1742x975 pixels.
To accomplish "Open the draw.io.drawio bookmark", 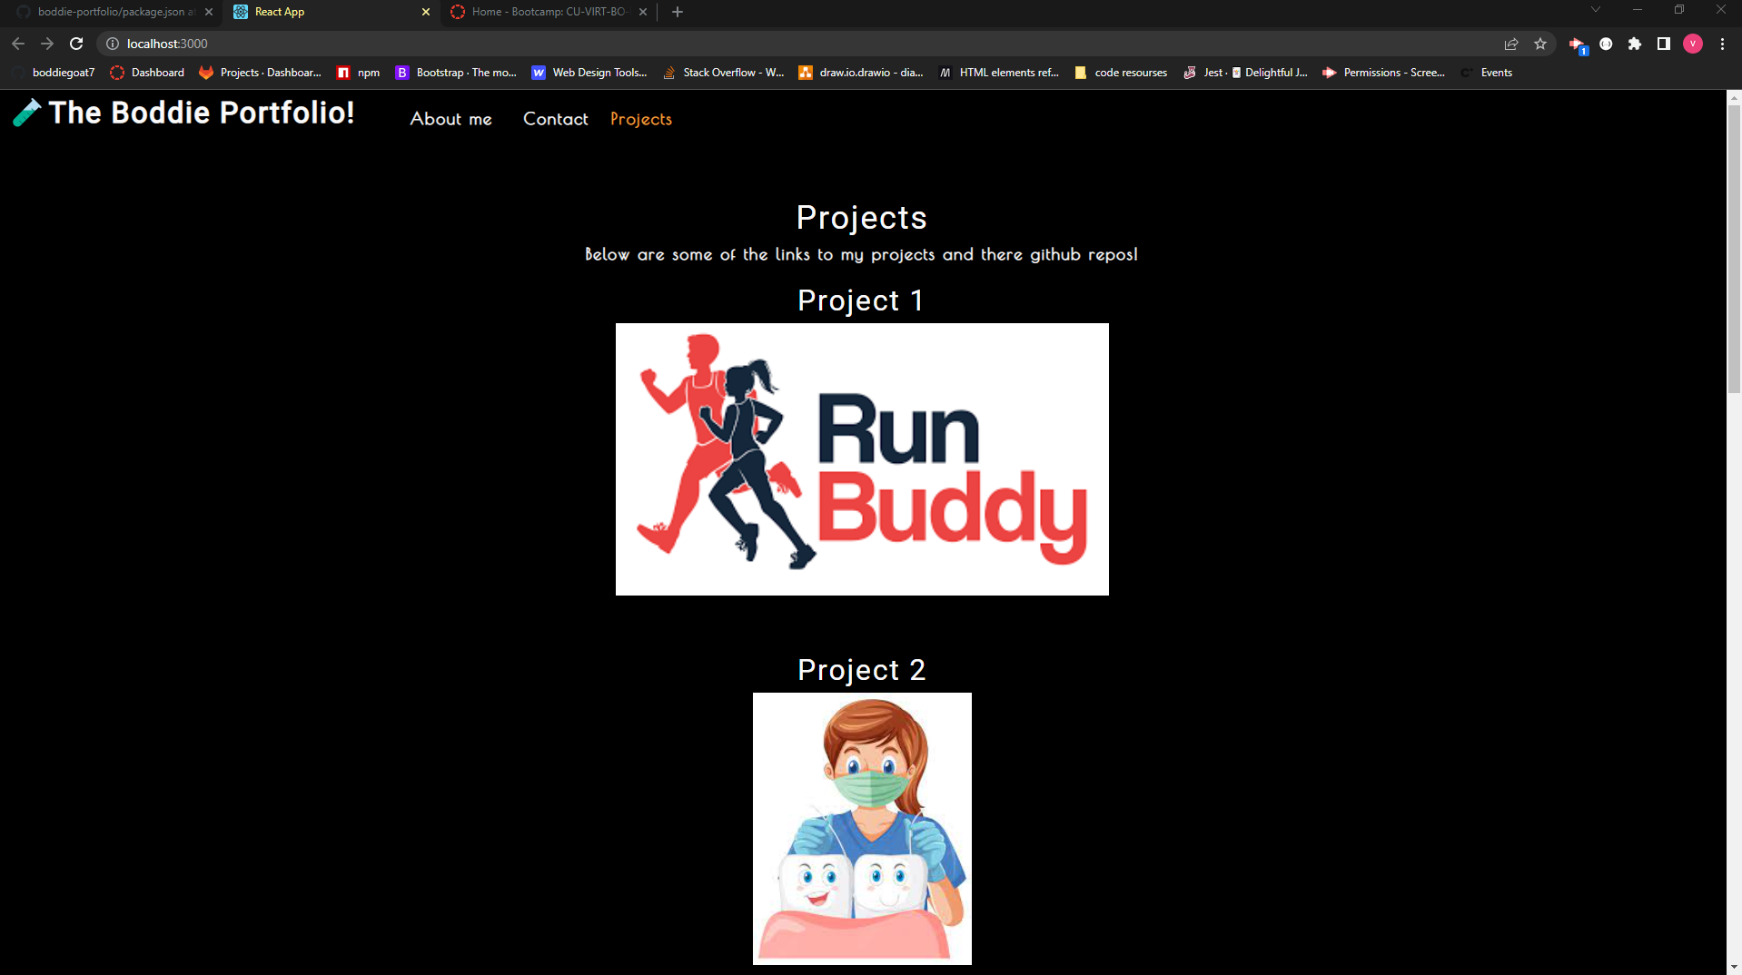I will pos(861,73).
